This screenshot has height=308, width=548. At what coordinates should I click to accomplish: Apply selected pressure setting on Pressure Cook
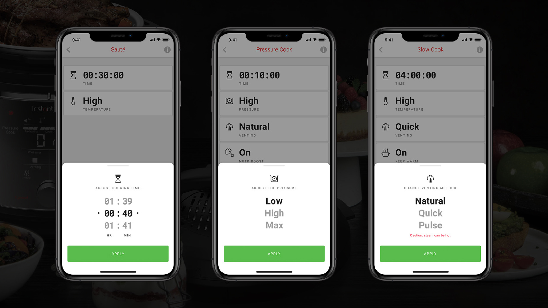pyautogui.click(x=274, y=254)
